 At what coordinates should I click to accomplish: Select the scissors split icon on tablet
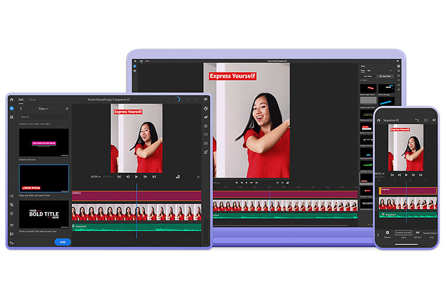tap(11, 195)
